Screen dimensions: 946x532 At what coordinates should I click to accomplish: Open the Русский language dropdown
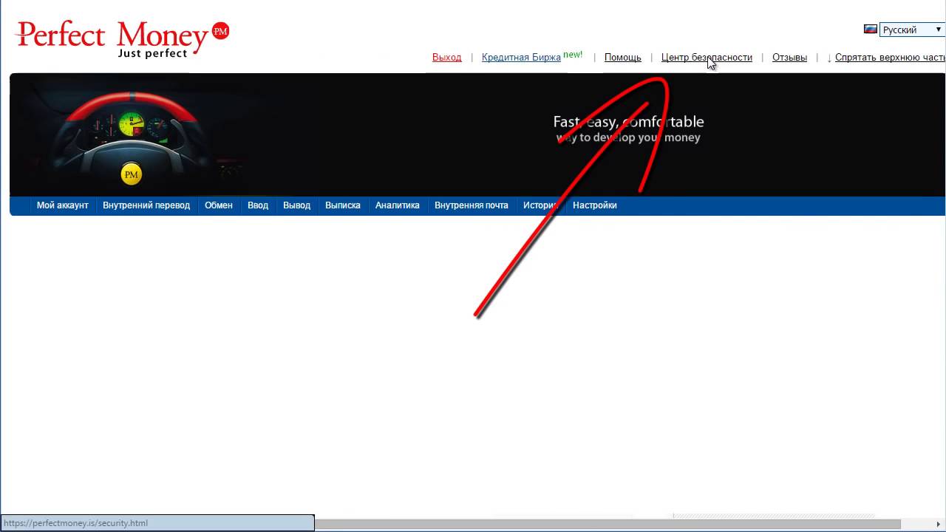pos(913,30)
